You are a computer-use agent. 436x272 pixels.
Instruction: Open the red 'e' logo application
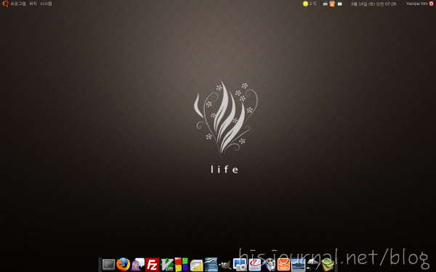pyautogui.click(x=255, y=265)
